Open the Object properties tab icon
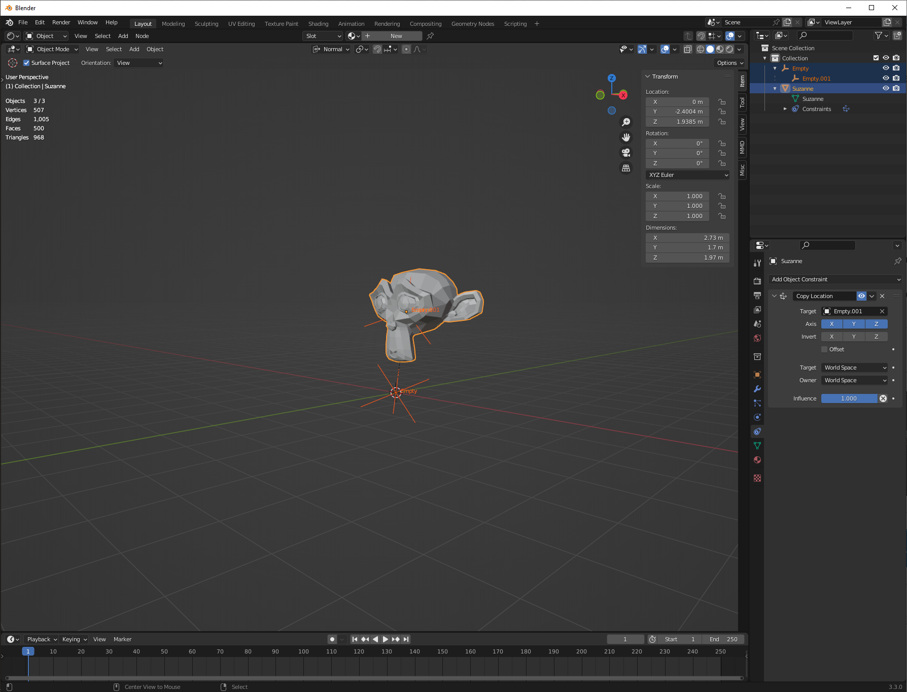Viewport: 907px width, 692px height. (x=757, y=375)
